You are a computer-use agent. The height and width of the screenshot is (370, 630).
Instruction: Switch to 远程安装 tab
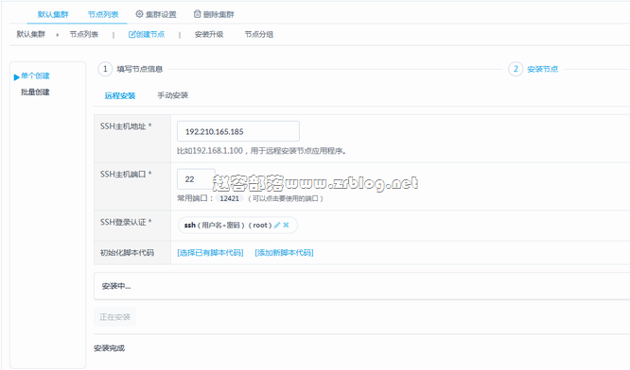pos(120,96)
